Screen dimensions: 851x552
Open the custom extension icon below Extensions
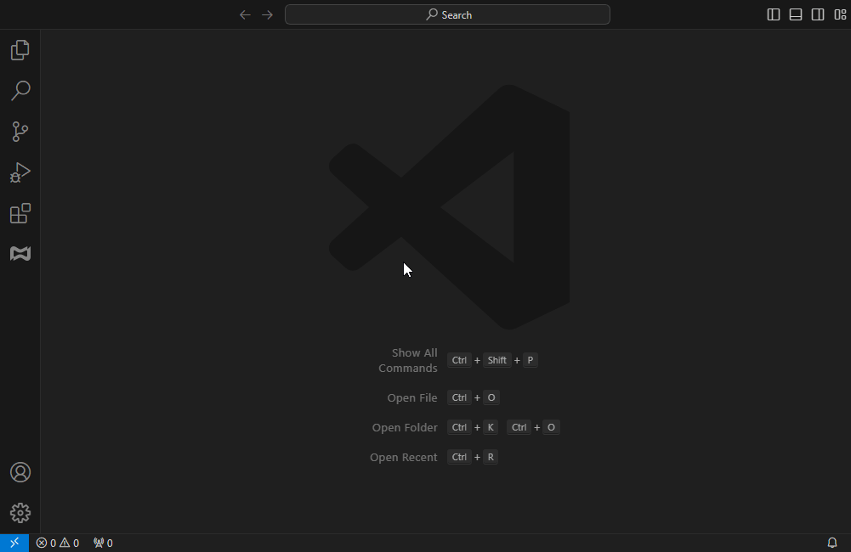[x=20, y=253]
